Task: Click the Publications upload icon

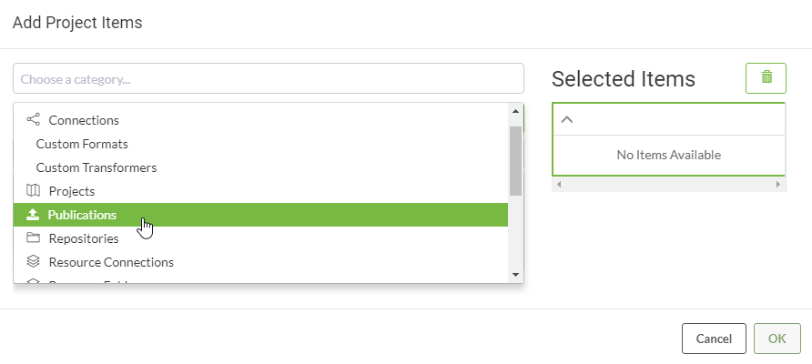Action: pos(33,215)
